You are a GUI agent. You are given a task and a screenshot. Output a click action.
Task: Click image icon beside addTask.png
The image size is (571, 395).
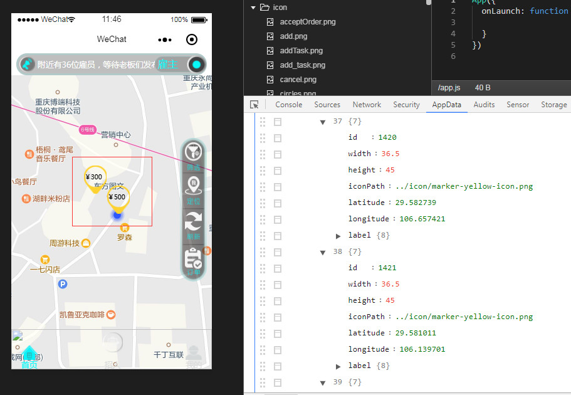click(x=270, y=51)
